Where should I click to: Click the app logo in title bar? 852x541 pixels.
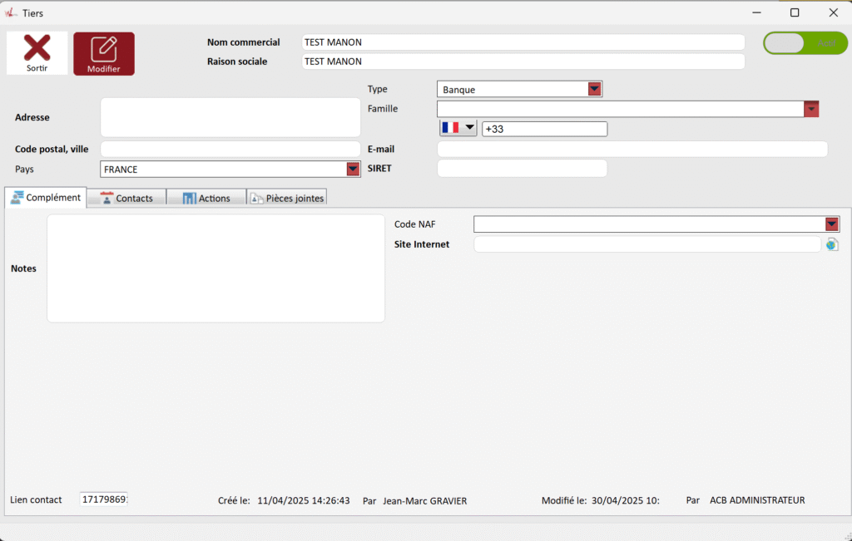click(11, 12)
